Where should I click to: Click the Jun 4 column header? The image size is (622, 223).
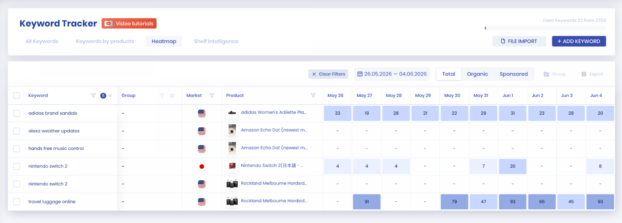click(596, 96)
